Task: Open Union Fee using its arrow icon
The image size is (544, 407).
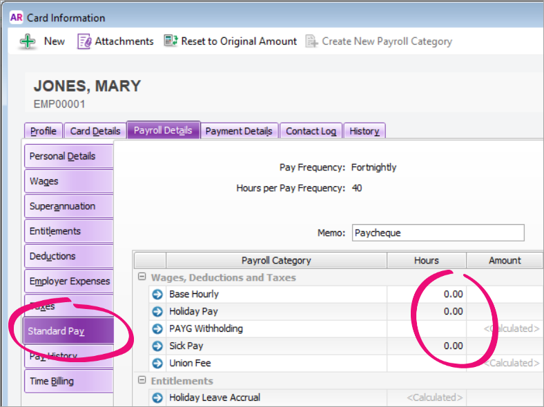Action: 157,364
